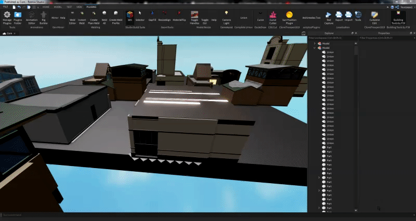
Task: Open the Filter Properties dropdown arrow
Action: [414, 38]
